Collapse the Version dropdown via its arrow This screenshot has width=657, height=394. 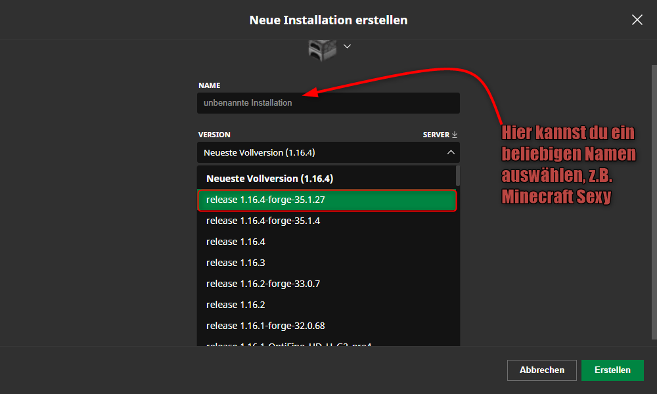[451, 152]
